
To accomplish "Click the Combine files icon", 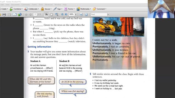I will pyautogui.click(x=11, y=9).
